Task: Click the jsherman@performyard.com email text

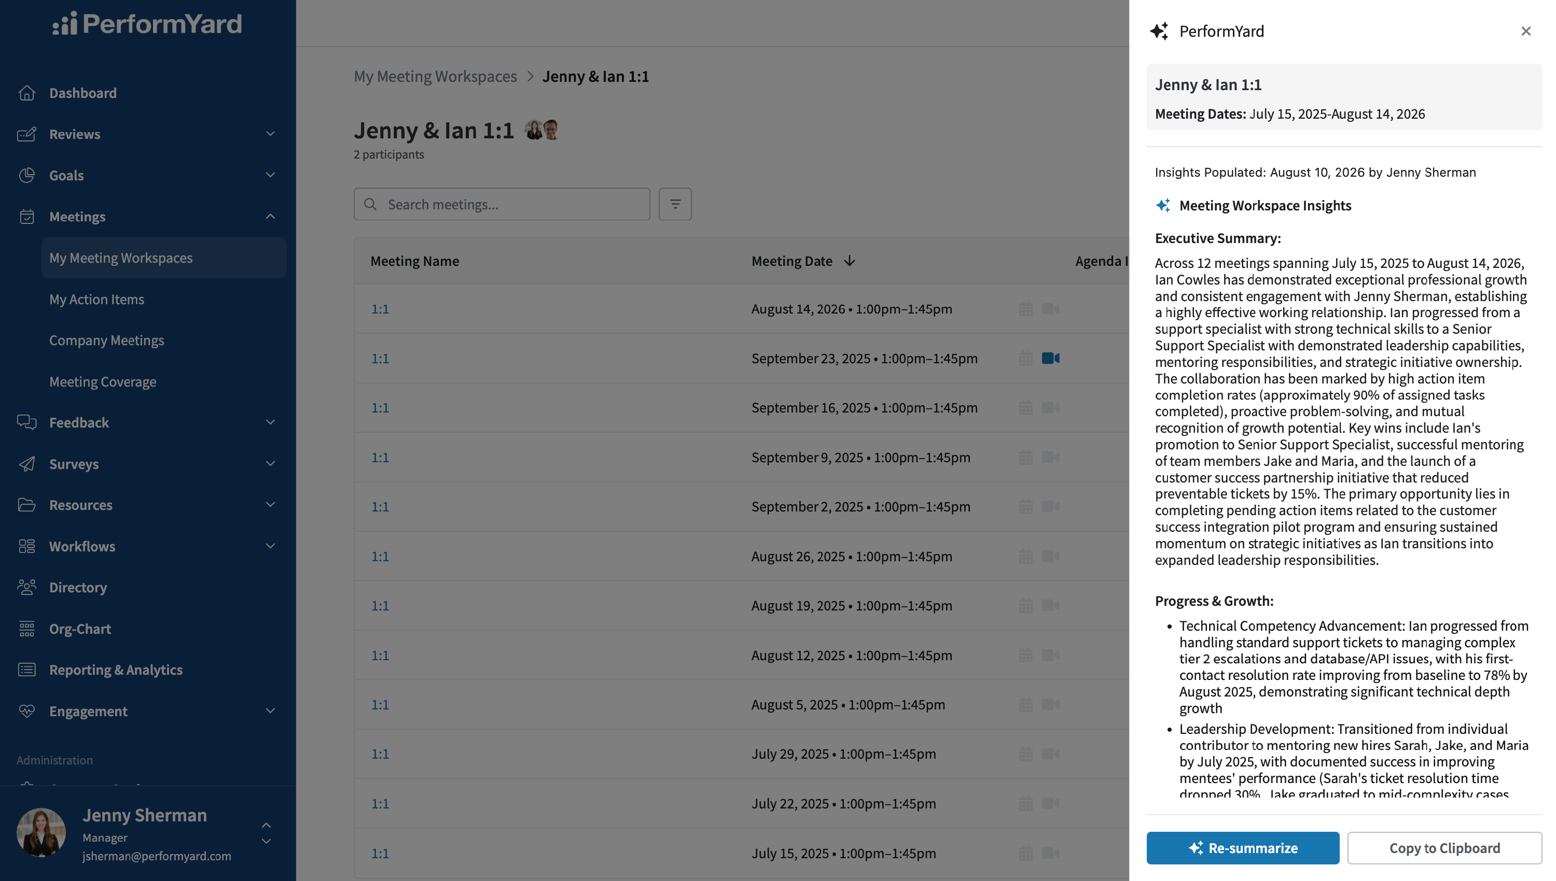Action: pos(157,856)
